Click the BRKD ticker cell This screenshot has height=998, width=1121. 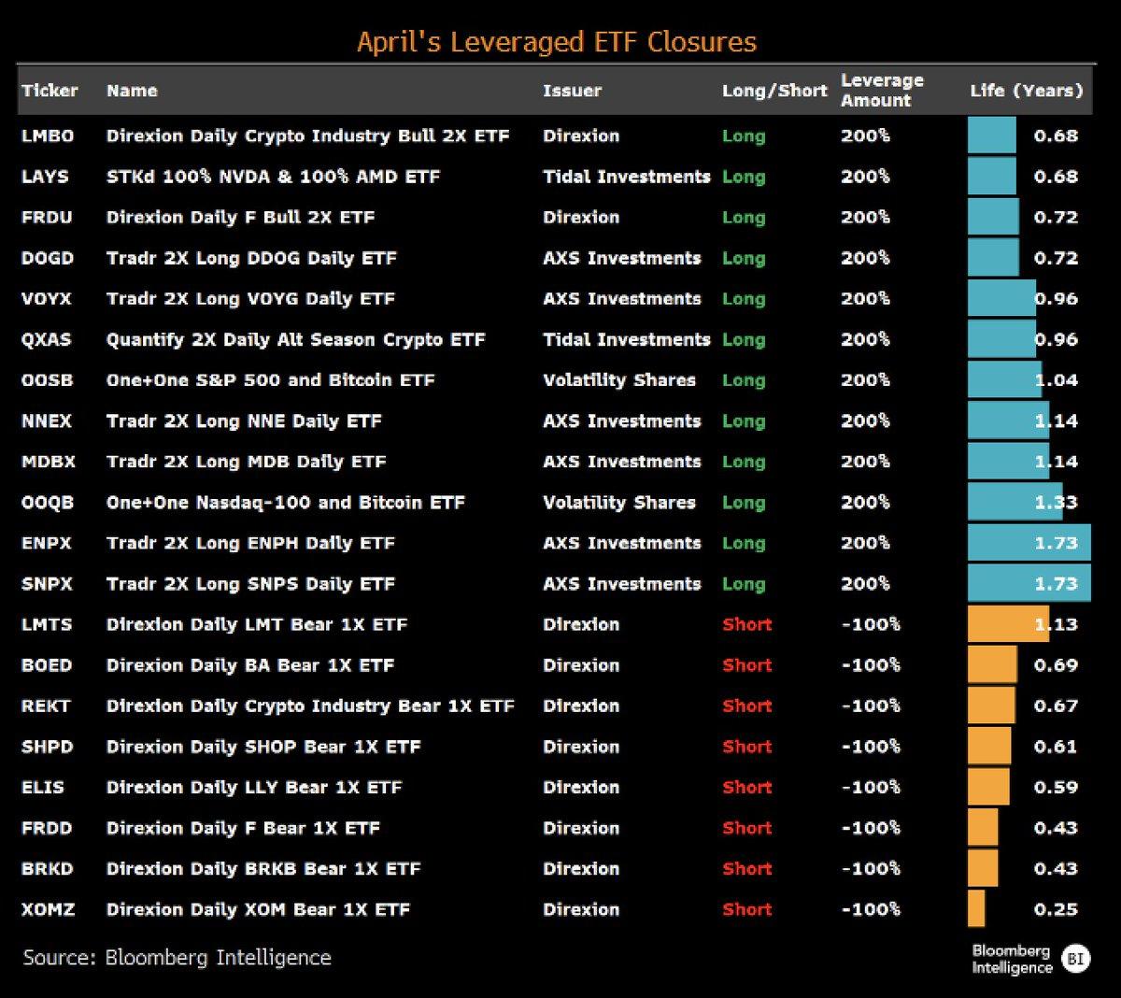click(x=47, y=869)
